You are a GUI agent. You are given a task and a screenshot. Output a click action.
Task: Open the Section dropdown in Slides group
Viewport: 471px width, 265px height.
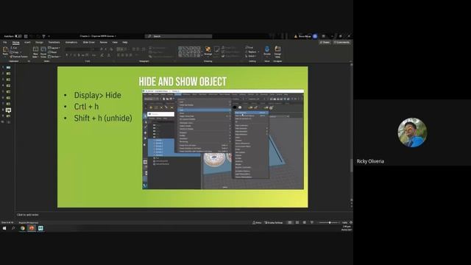click(x=54, y=57)
